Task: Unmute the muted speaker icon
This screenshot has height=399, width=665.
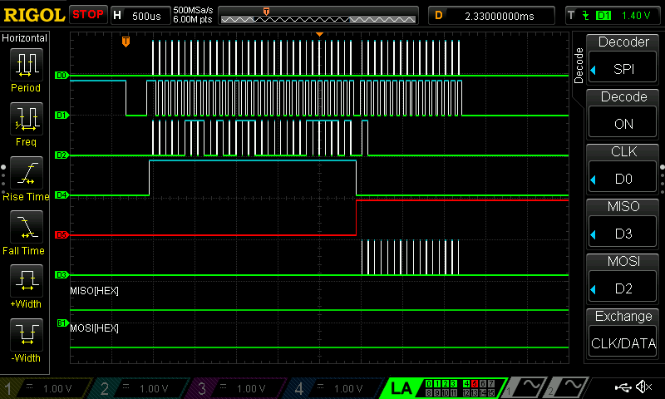Action: pyautogui.click(x=643, y=387)
